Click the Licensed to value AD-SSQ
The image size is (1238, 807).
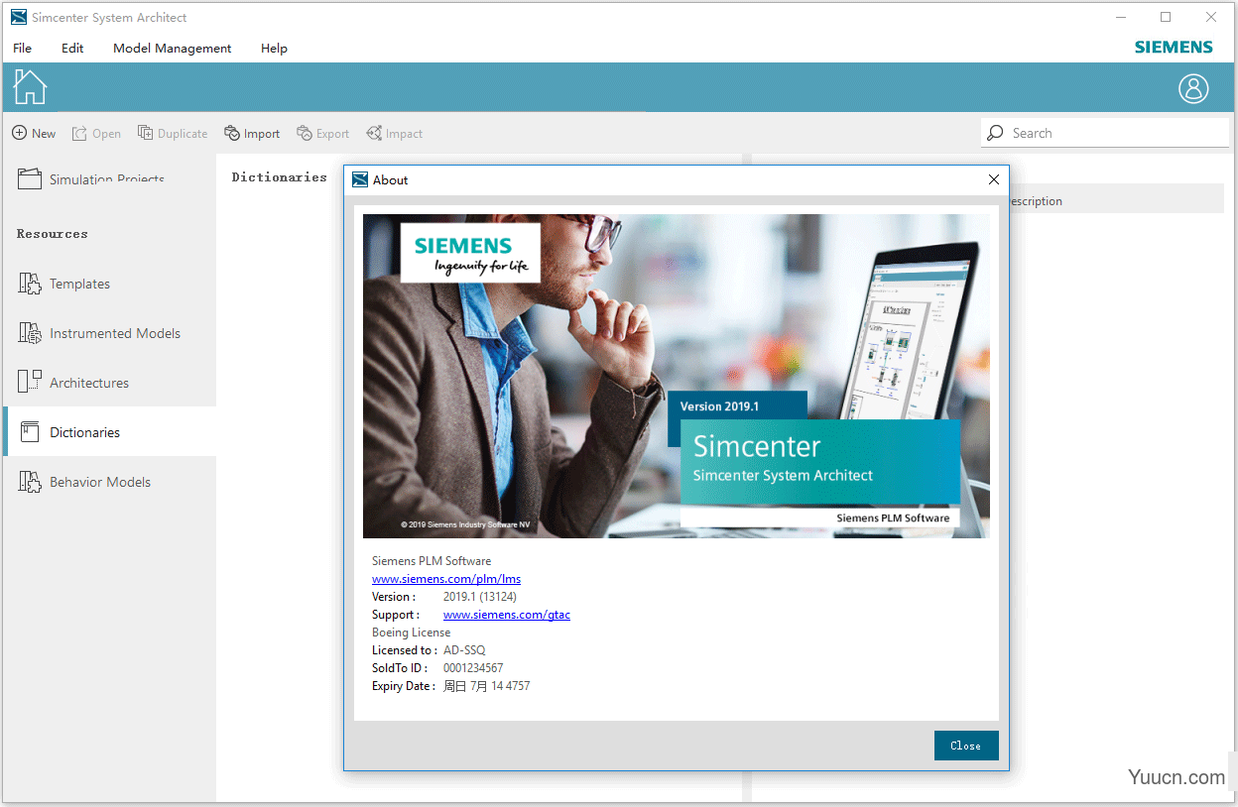[x=464, y=650]
